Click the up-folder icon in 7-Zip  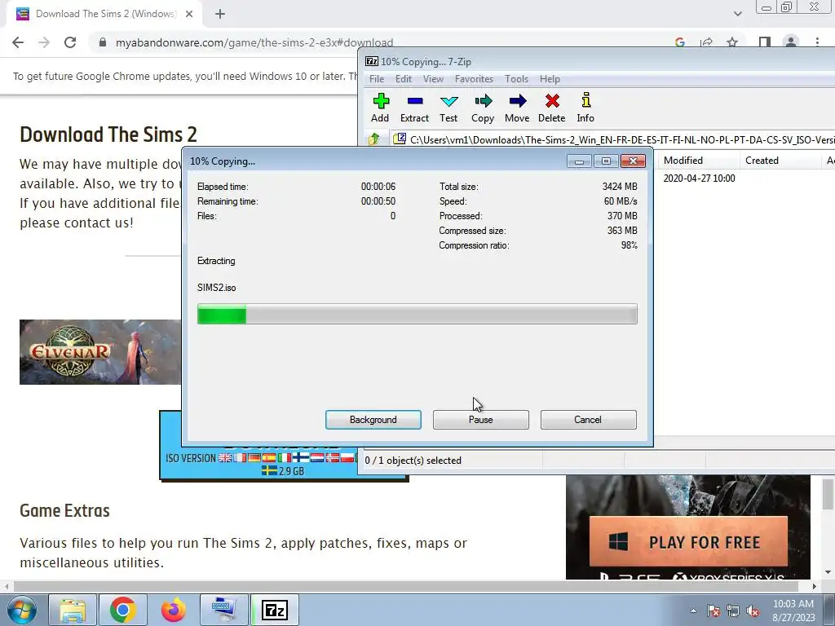tap(373, 139)
